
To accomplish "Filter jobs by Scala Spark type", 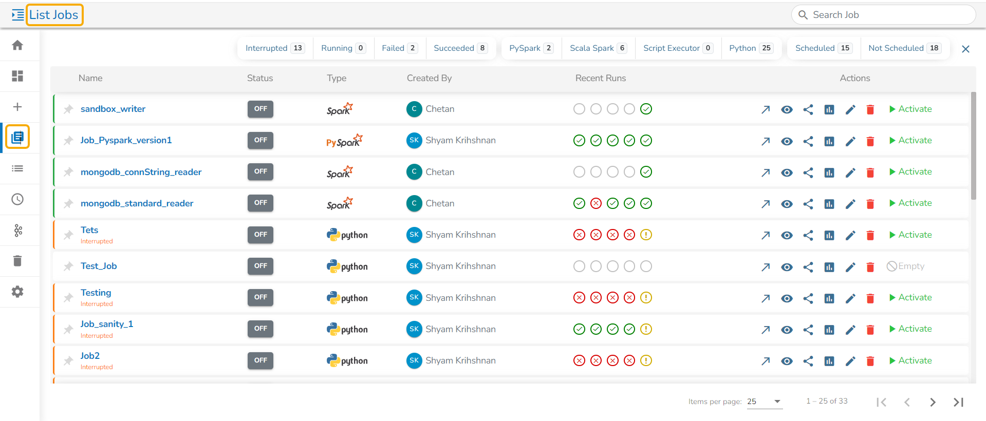I will click(x=598, y=48).
